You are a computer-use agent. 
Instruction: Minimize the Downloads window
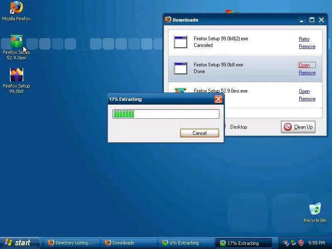(x=302, y=20)
